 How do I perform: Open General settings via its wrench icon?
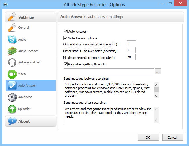pyautogui.click(x=12, y=28)
